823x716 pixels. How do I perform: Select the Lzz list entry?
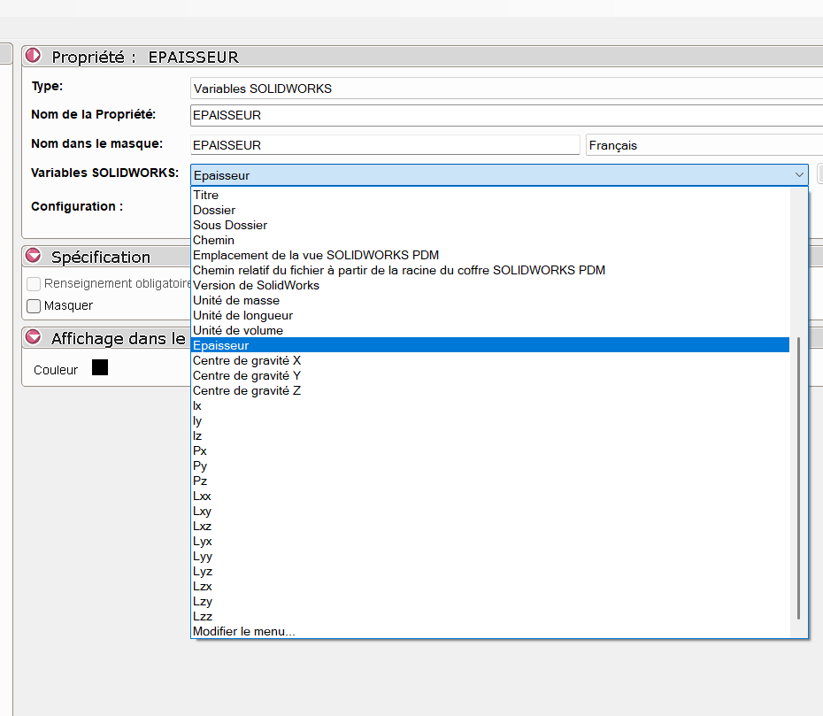490,616
